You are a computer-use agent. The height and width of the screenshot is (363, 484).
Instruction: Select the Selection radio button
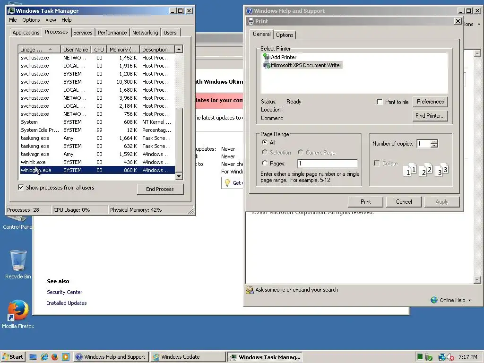[264, 152]
